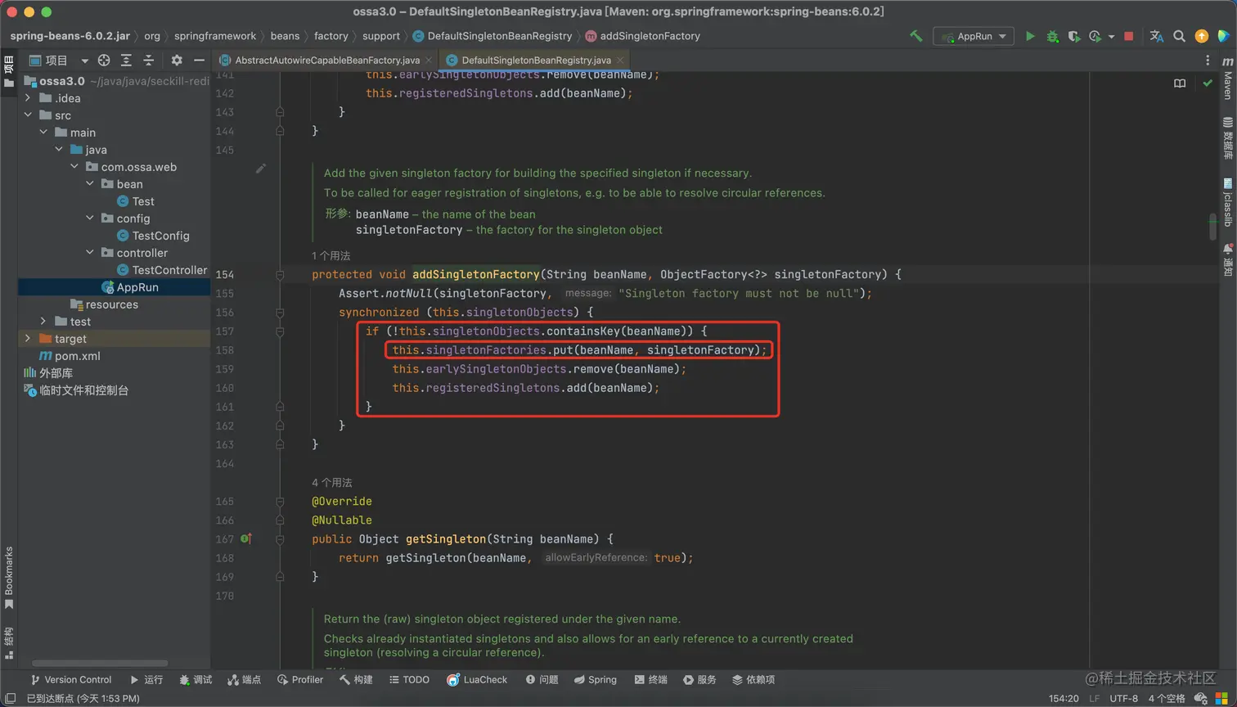This screenshot has width=1237, height=707.
Task: Close the DefaultSingletonBeanRegistry.java tab
Action: (620, 61)
